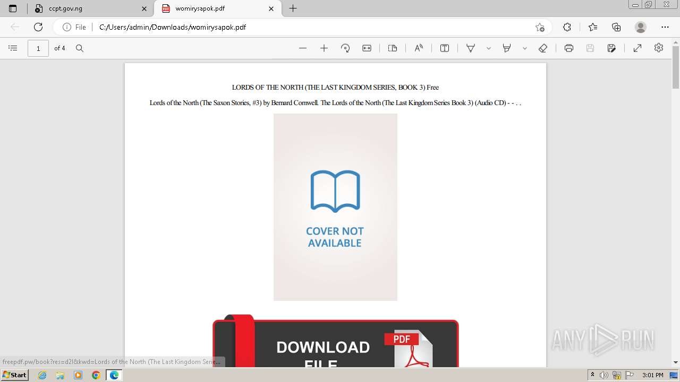Click the book cover placeholder image
The width and height of the screenshot is (680, 382).
[335, 207]
